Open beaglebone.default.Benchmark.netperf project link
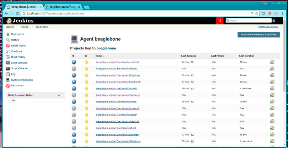This screenshot has width=288, height=148. 116,115
